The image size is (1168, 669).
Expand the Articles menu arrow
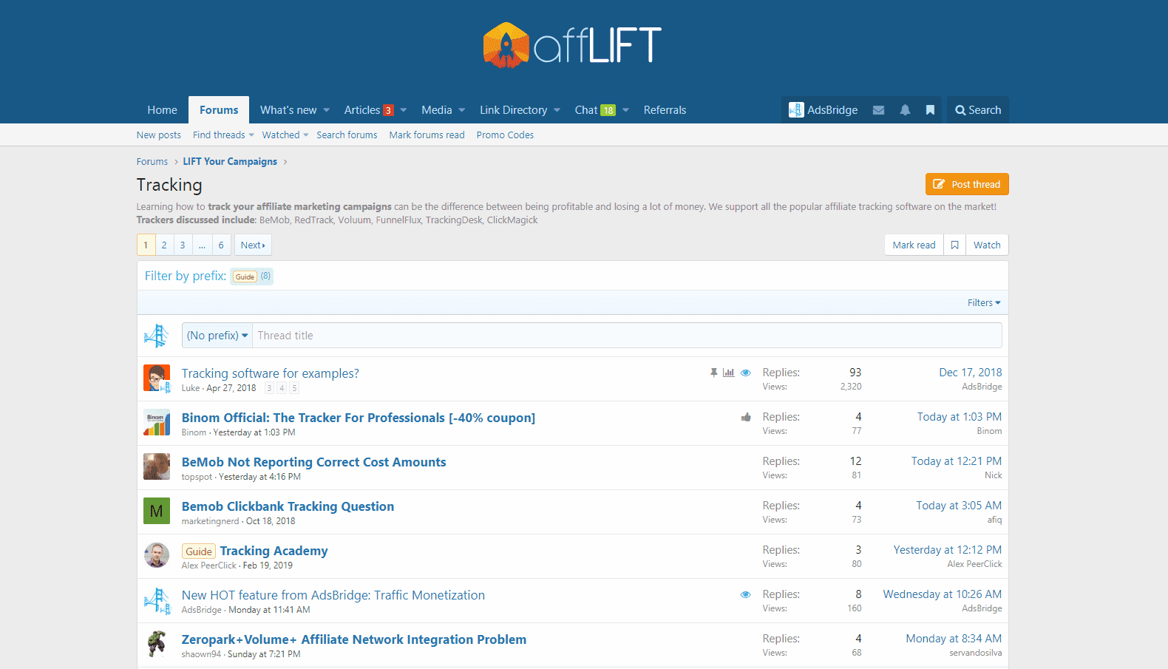404,110
